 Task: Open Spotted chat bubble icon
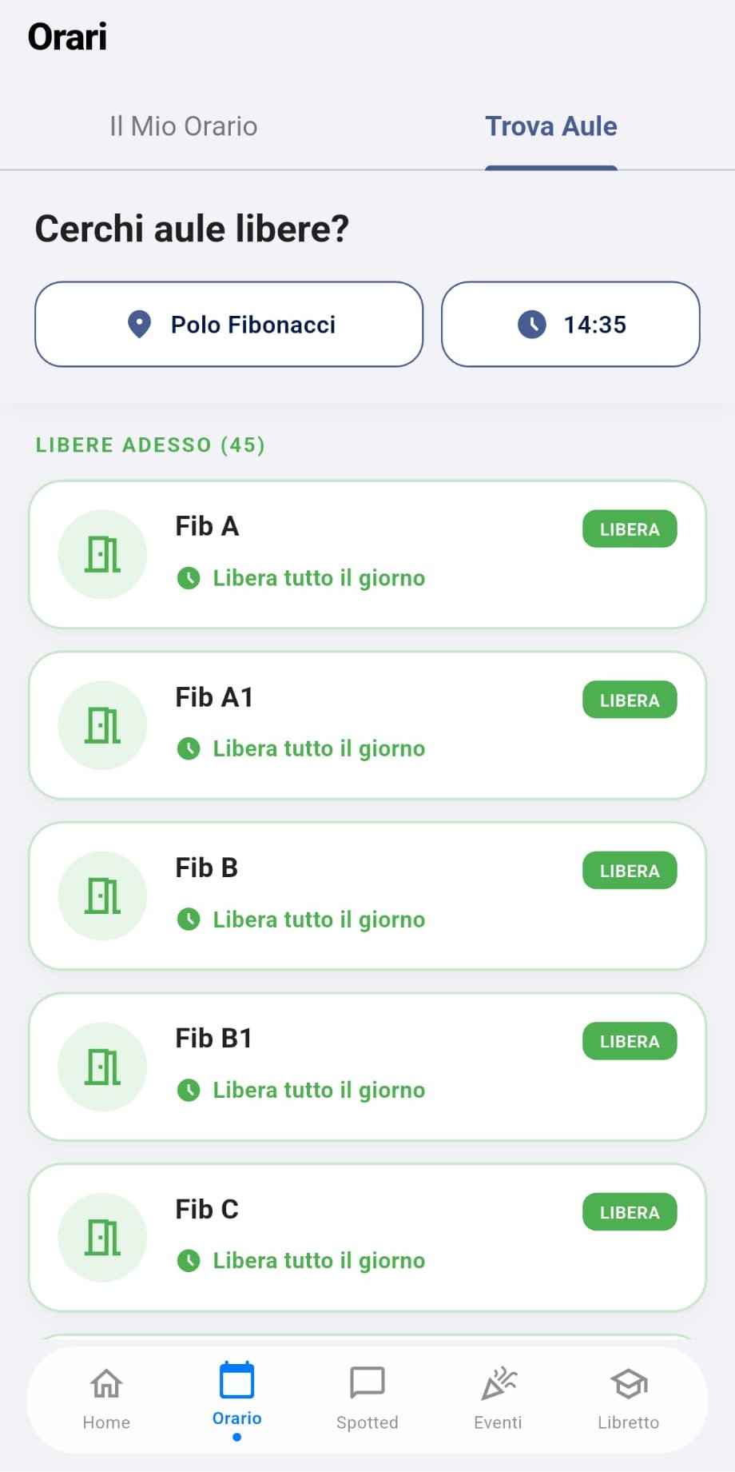click(367, 1382)
